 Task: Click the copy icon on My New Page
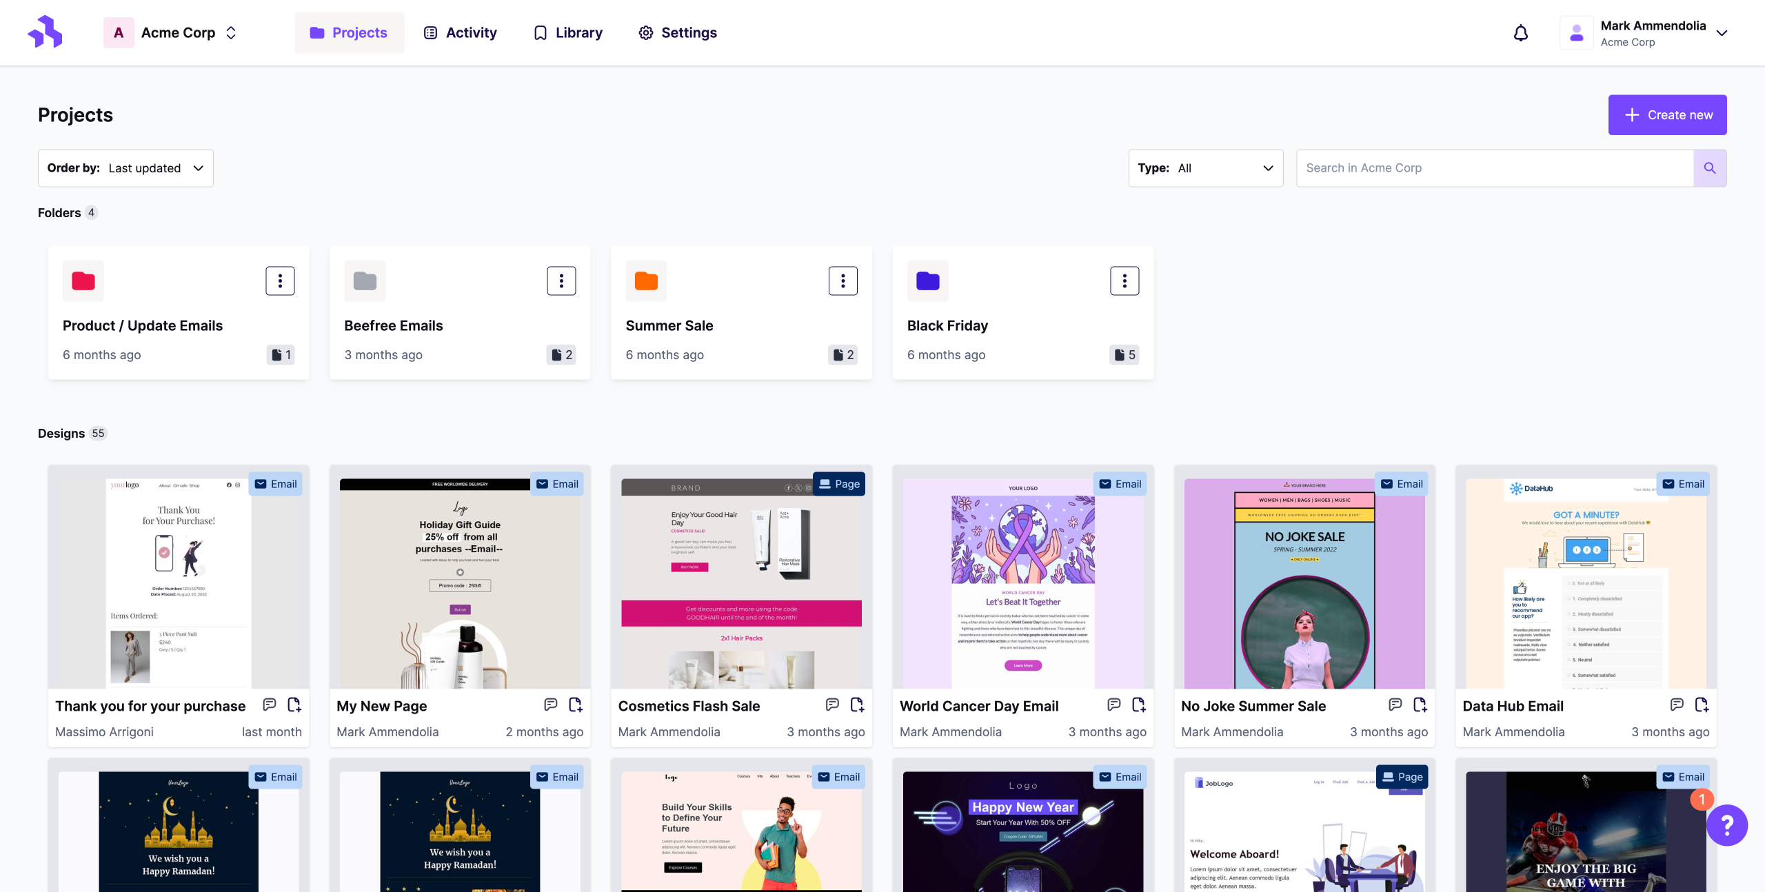[x=575, y=705]
